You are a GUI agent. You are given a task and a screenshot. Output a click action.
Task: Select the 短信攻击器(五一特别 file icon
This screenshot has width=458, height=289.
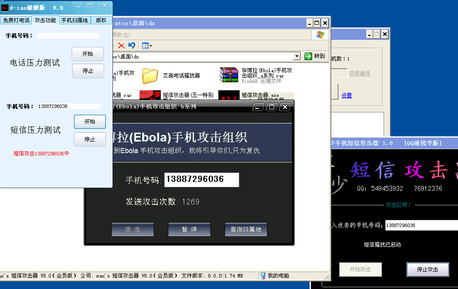pos(150,95)
